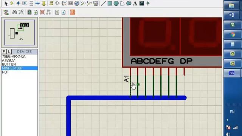The width and height of the screenshot is (242, 136).
Task: Open Virtual instruments mode
Action: point(96,3)
